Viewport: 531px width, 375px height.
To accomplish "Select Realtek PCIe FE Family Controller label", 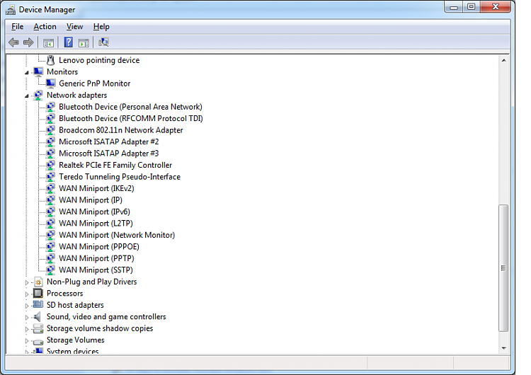I will [115, 165].
